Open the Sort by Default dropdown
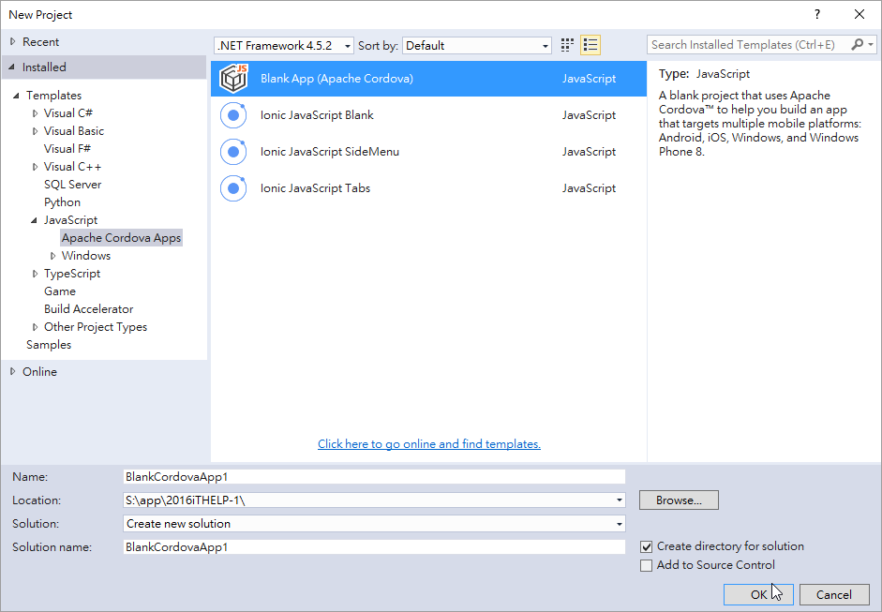This screenshot has height=612, width=882. (477, 46)
